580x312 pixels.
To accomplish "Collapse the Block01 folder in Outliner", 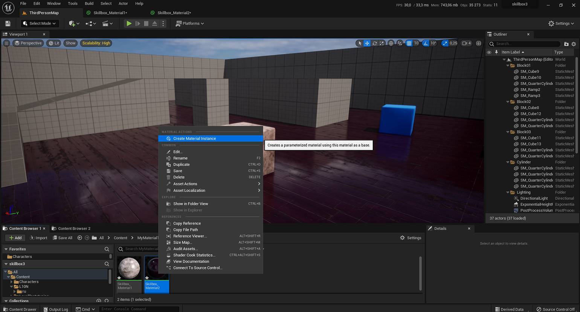I will click(508, 65).
